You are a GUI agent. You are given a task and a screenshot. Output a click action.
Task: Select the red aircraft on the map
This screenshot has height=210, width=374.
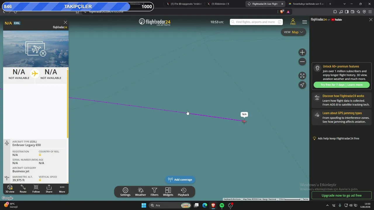tap(244, 121)
